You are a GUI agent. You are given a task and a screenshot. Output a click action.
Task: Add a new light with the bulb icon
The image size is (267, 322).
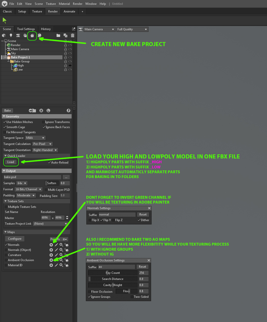point(11,35)
